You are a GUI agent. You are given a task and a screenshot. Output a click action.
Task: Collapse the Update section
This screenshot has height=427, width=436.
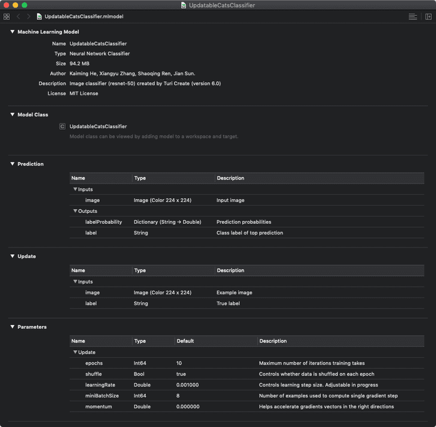point(12,256)
